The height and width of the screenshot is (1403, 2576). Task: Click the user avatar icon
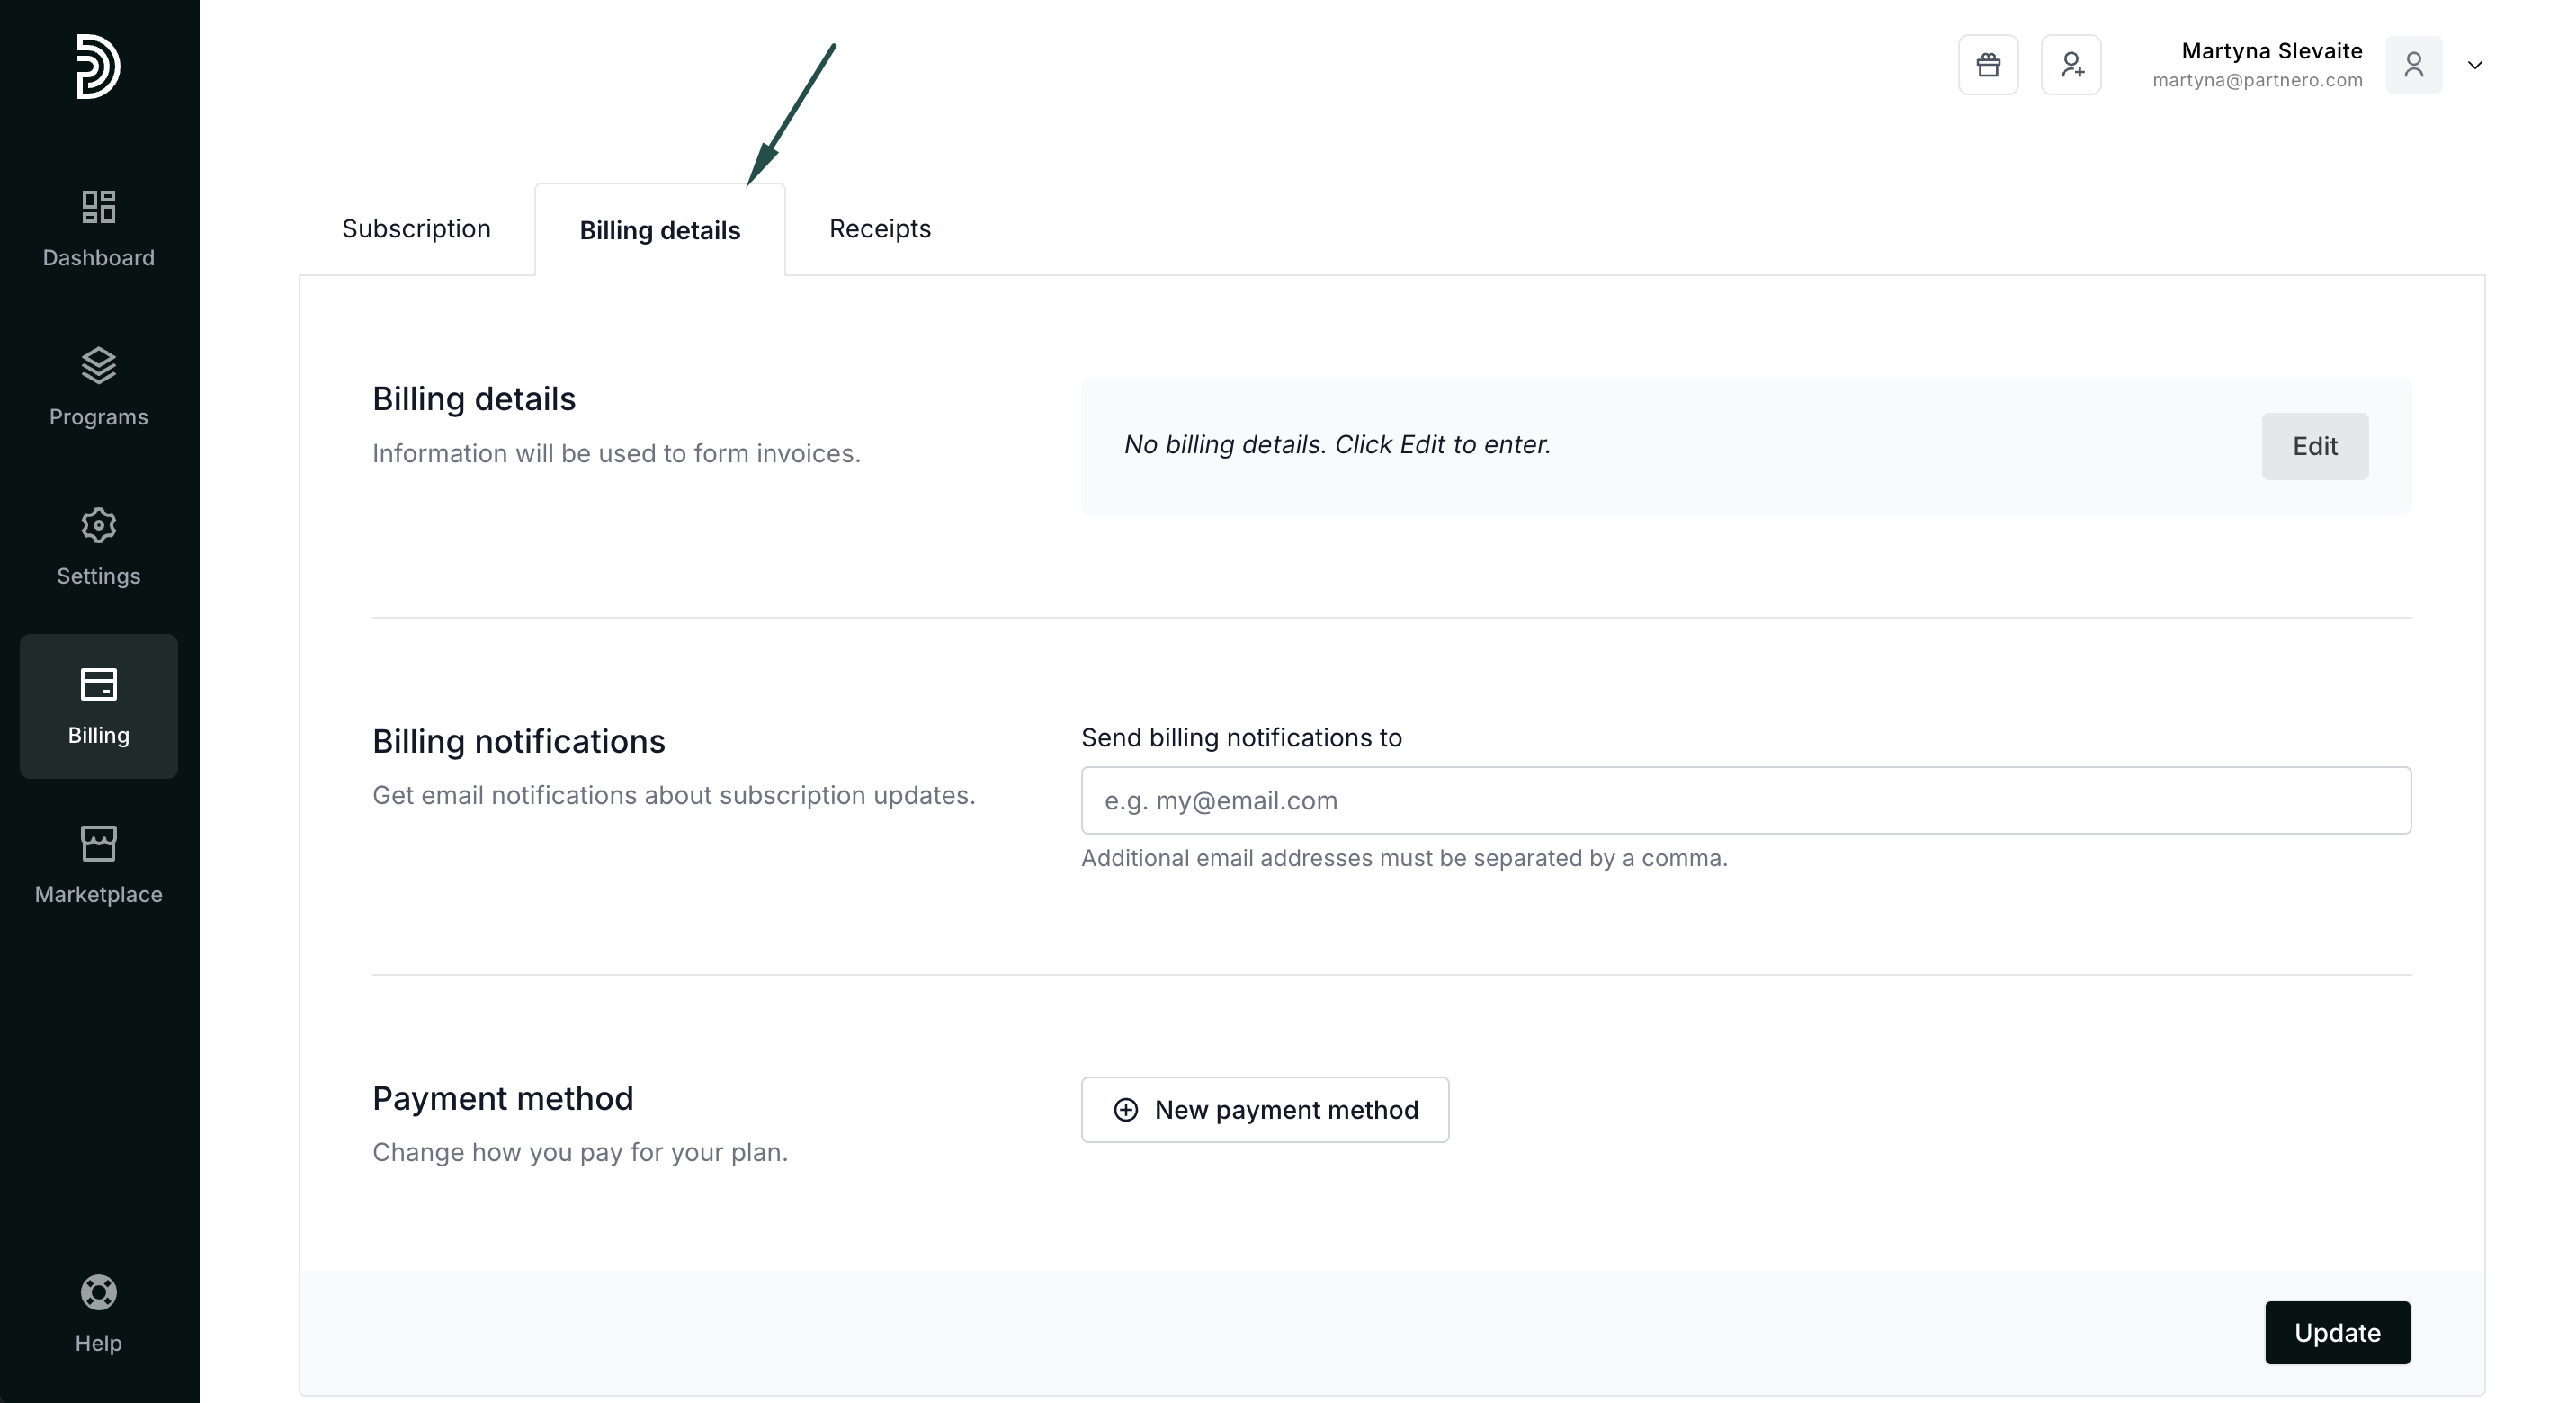pos(2413,65)
